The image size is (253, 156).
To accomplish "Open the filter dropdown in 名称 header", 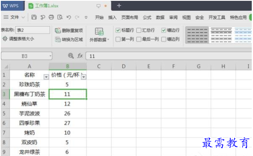I will point(46,77).
